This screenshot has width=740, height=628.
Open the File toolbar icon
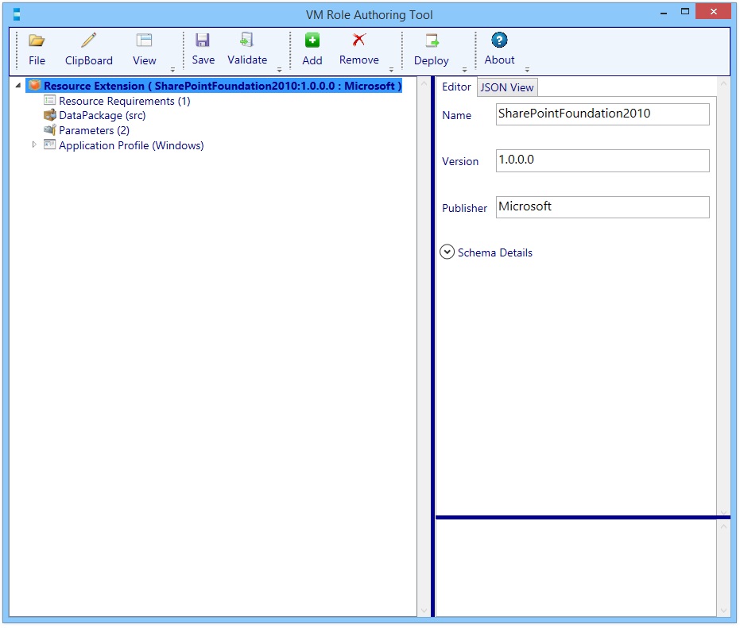[x=37, y=48]
